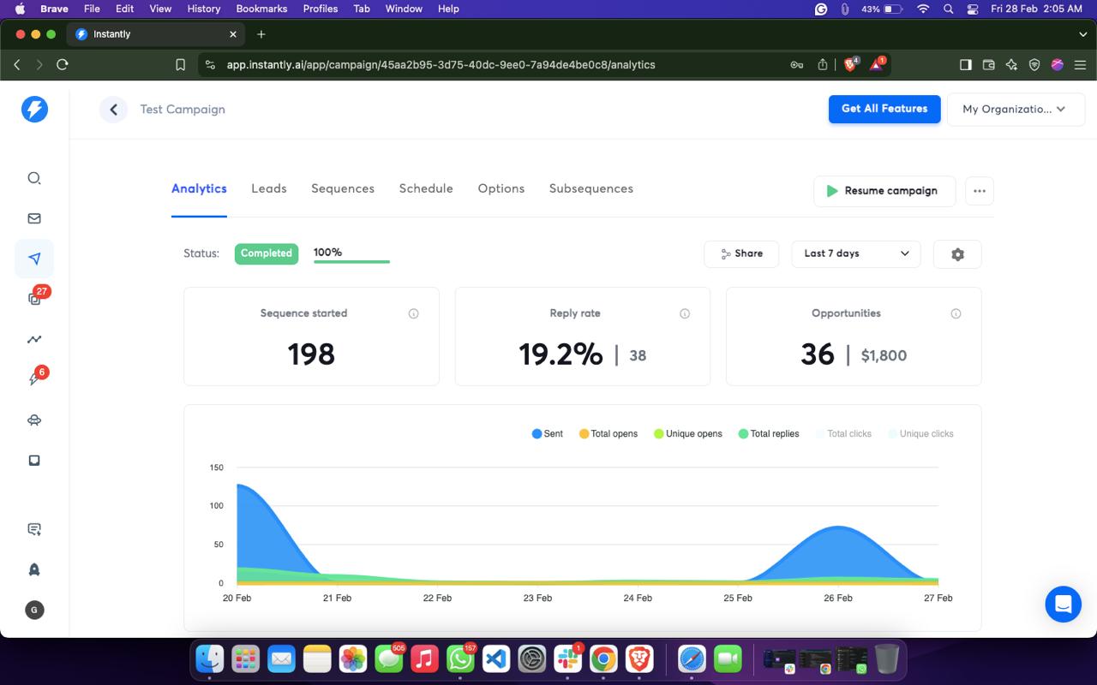Switch to the Subsequences tab
The image size is (1097, 685).
(x=591, y=188)
